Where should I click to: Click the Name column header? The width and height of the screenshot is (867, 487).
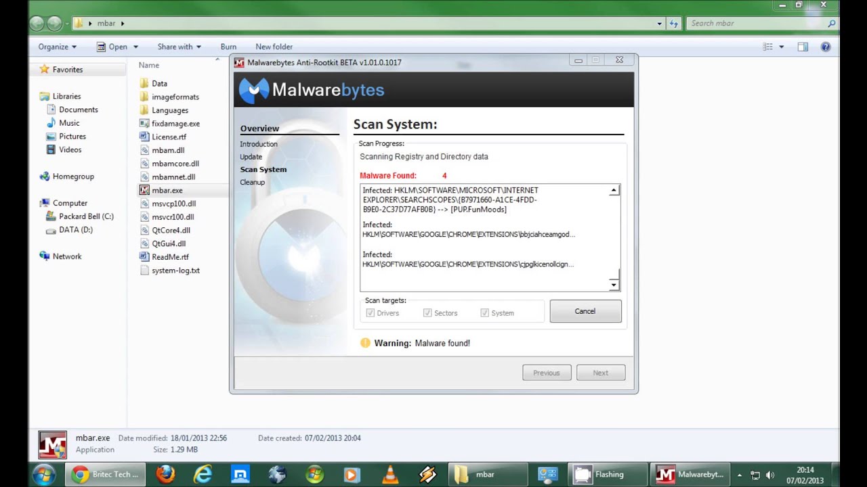point(149,65)
